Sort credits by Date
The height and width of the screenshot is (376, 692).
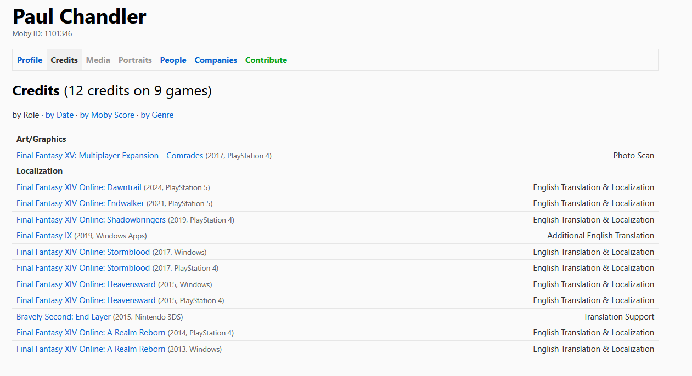(59, 115)
